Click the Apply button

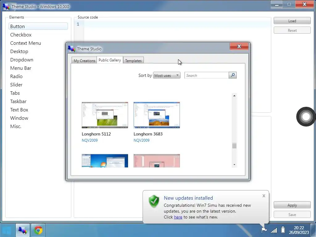(292, 205)
